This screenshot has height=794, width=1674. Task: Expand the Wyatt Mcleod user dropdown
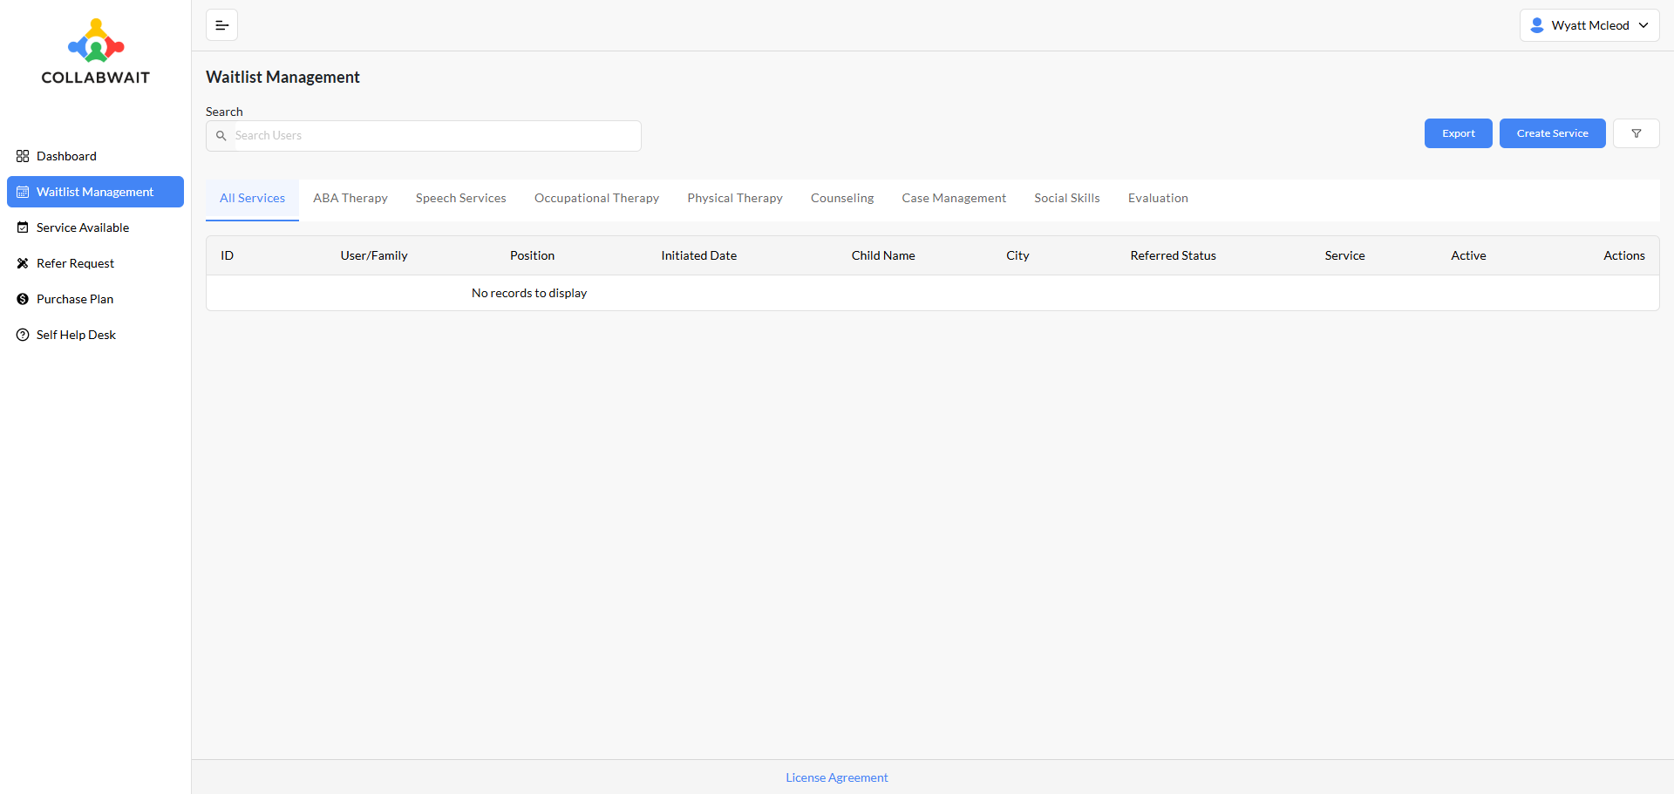pos(1589,25)
